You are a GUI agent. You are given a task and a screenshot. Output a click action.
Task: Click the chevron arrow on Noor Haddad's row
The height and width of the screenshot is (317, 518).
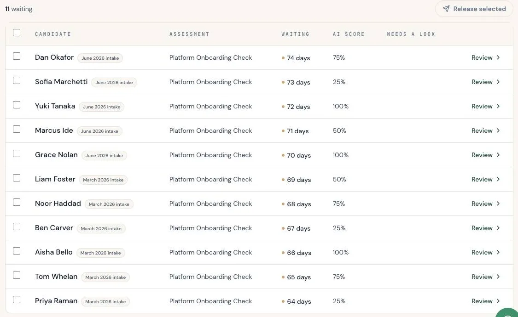tap(498, 204)
